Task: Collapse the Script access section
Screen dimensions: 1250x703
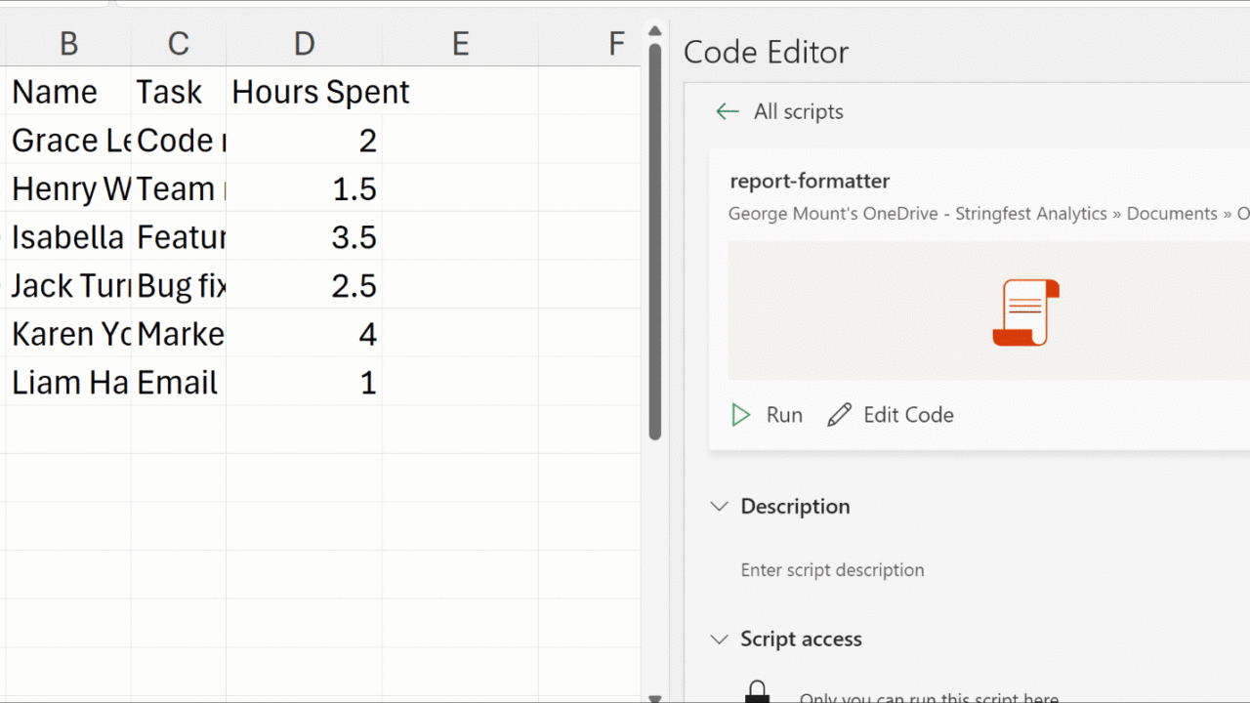Action: click(x=720, y=640)
